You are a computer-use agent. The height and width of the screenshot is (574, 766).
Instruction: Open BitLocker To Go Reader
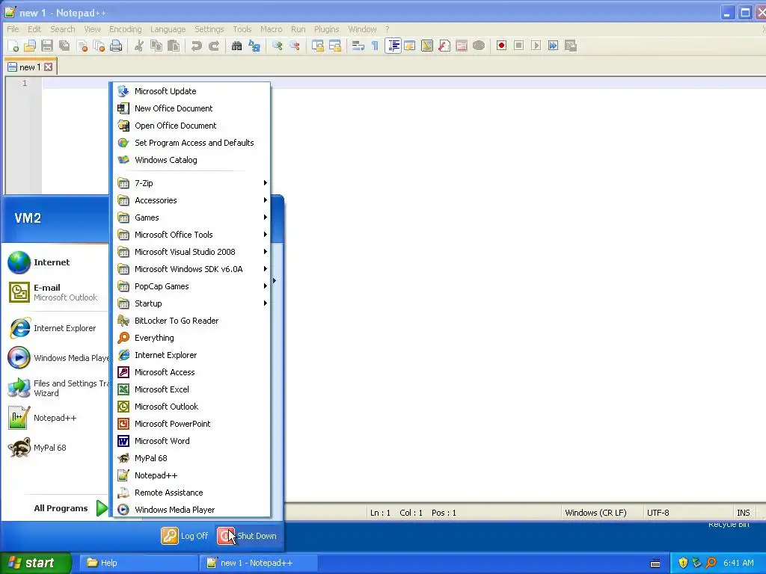tap(192, 321)
